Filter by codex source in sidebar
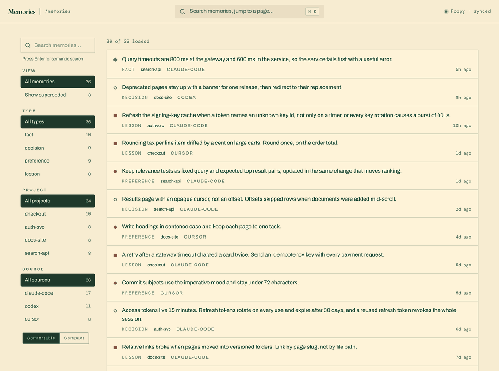This screenshot has height=371, width=499. pyautogui.click(x=58, y=306)
